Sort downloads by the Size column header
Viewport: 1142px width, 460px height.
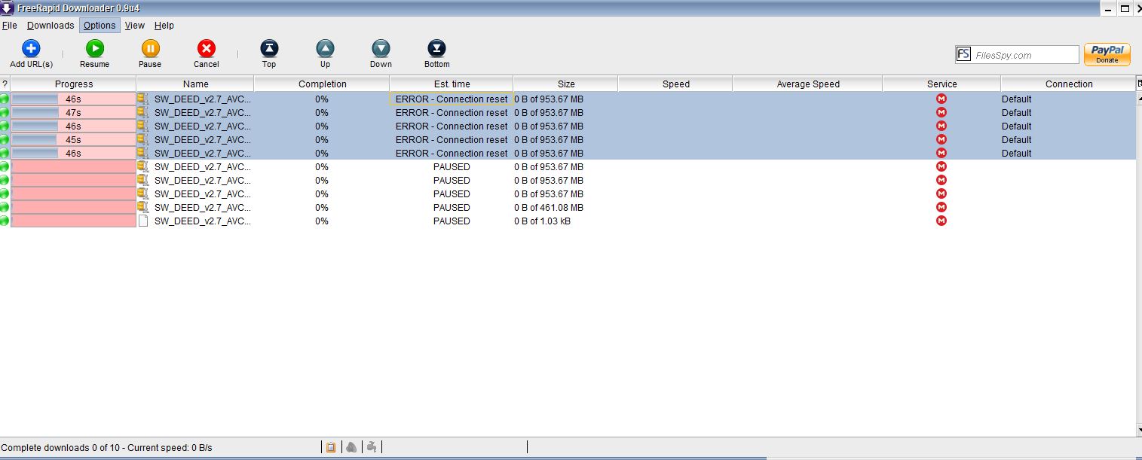tap(565, 84)
